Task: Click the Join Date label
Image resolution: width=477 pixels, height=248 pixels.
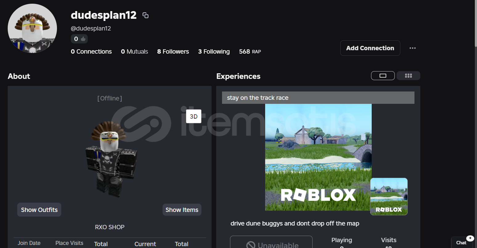Action: [29, 243]
